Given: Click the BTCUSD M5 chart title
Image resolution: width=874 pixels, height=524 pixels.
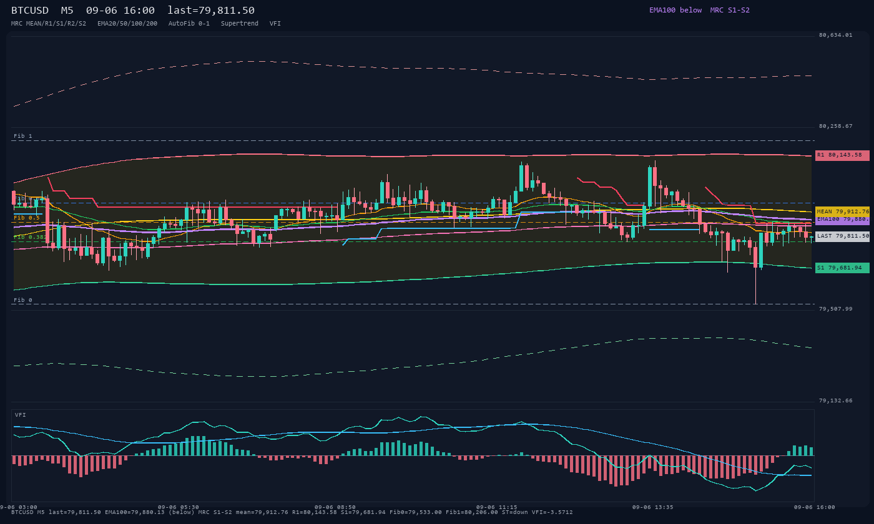Looking at the screenshot, I should coord(133,10).
